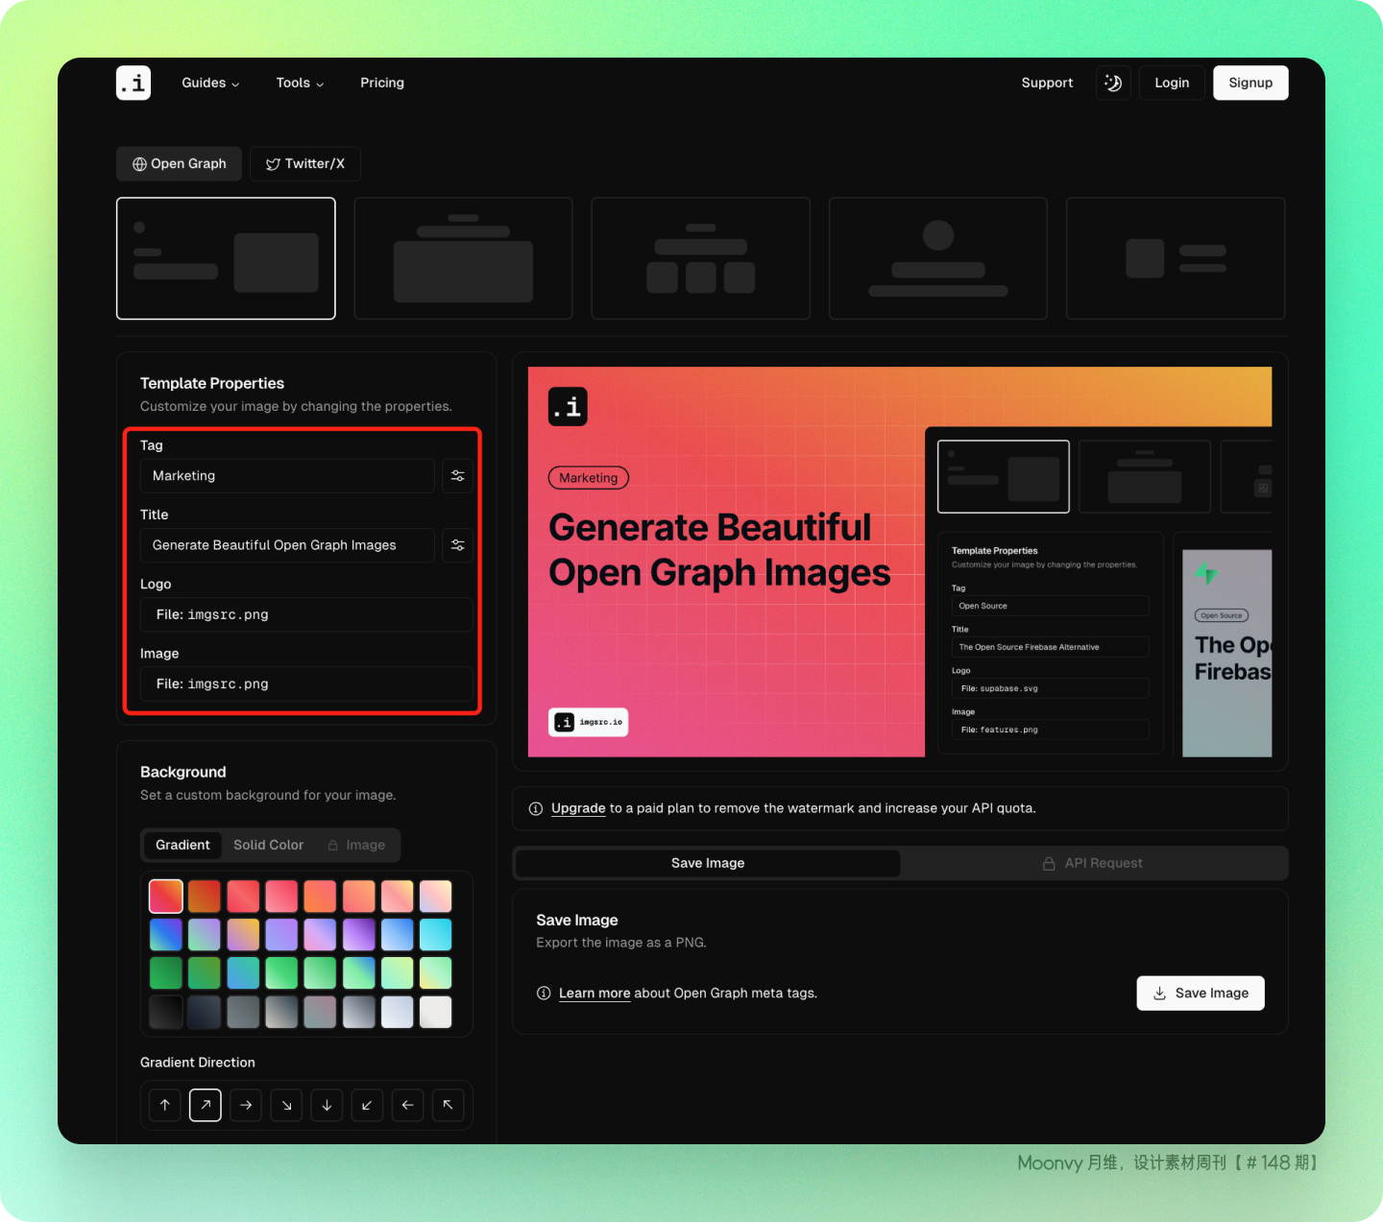
Task: Switch to API Request tab
Action: (x=1093, y=863)
